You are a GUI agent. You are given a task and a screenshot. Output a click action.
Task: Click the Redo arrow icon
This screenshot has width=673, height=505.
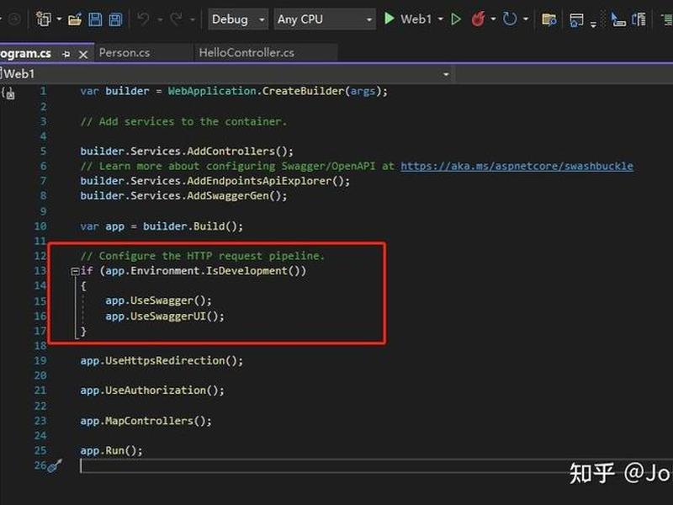pyautogui.click(x=176, y=19)
